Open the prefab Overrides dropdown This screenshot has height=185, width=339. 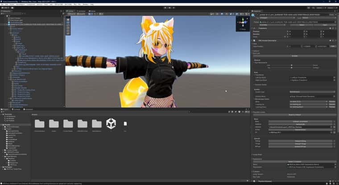pos(273,25)
